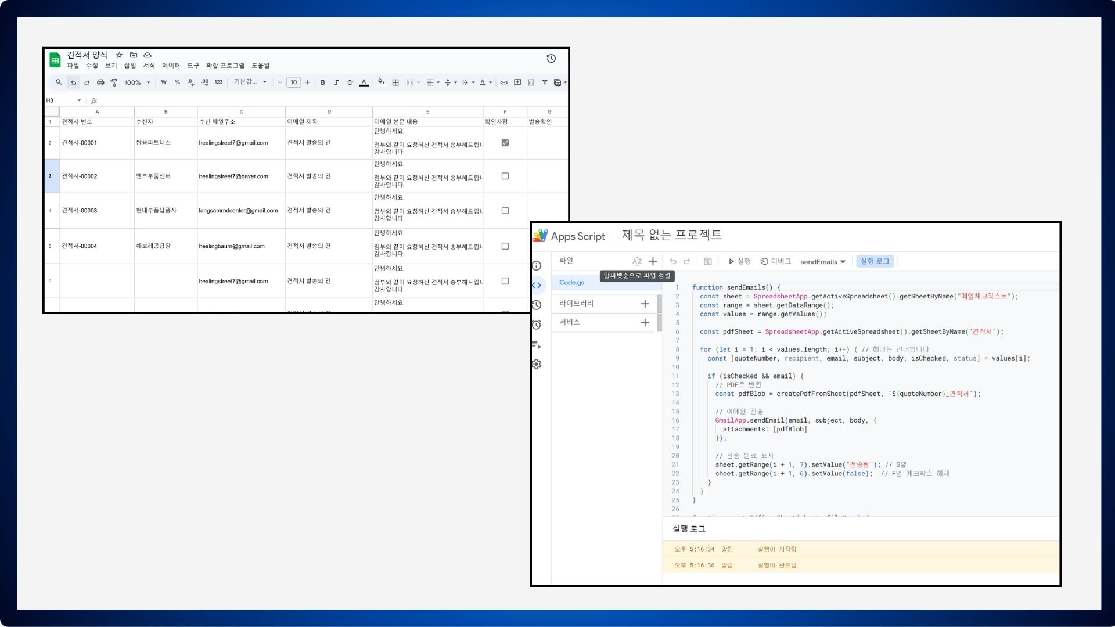Open the sendEmails function dropdown

point(822,262)
